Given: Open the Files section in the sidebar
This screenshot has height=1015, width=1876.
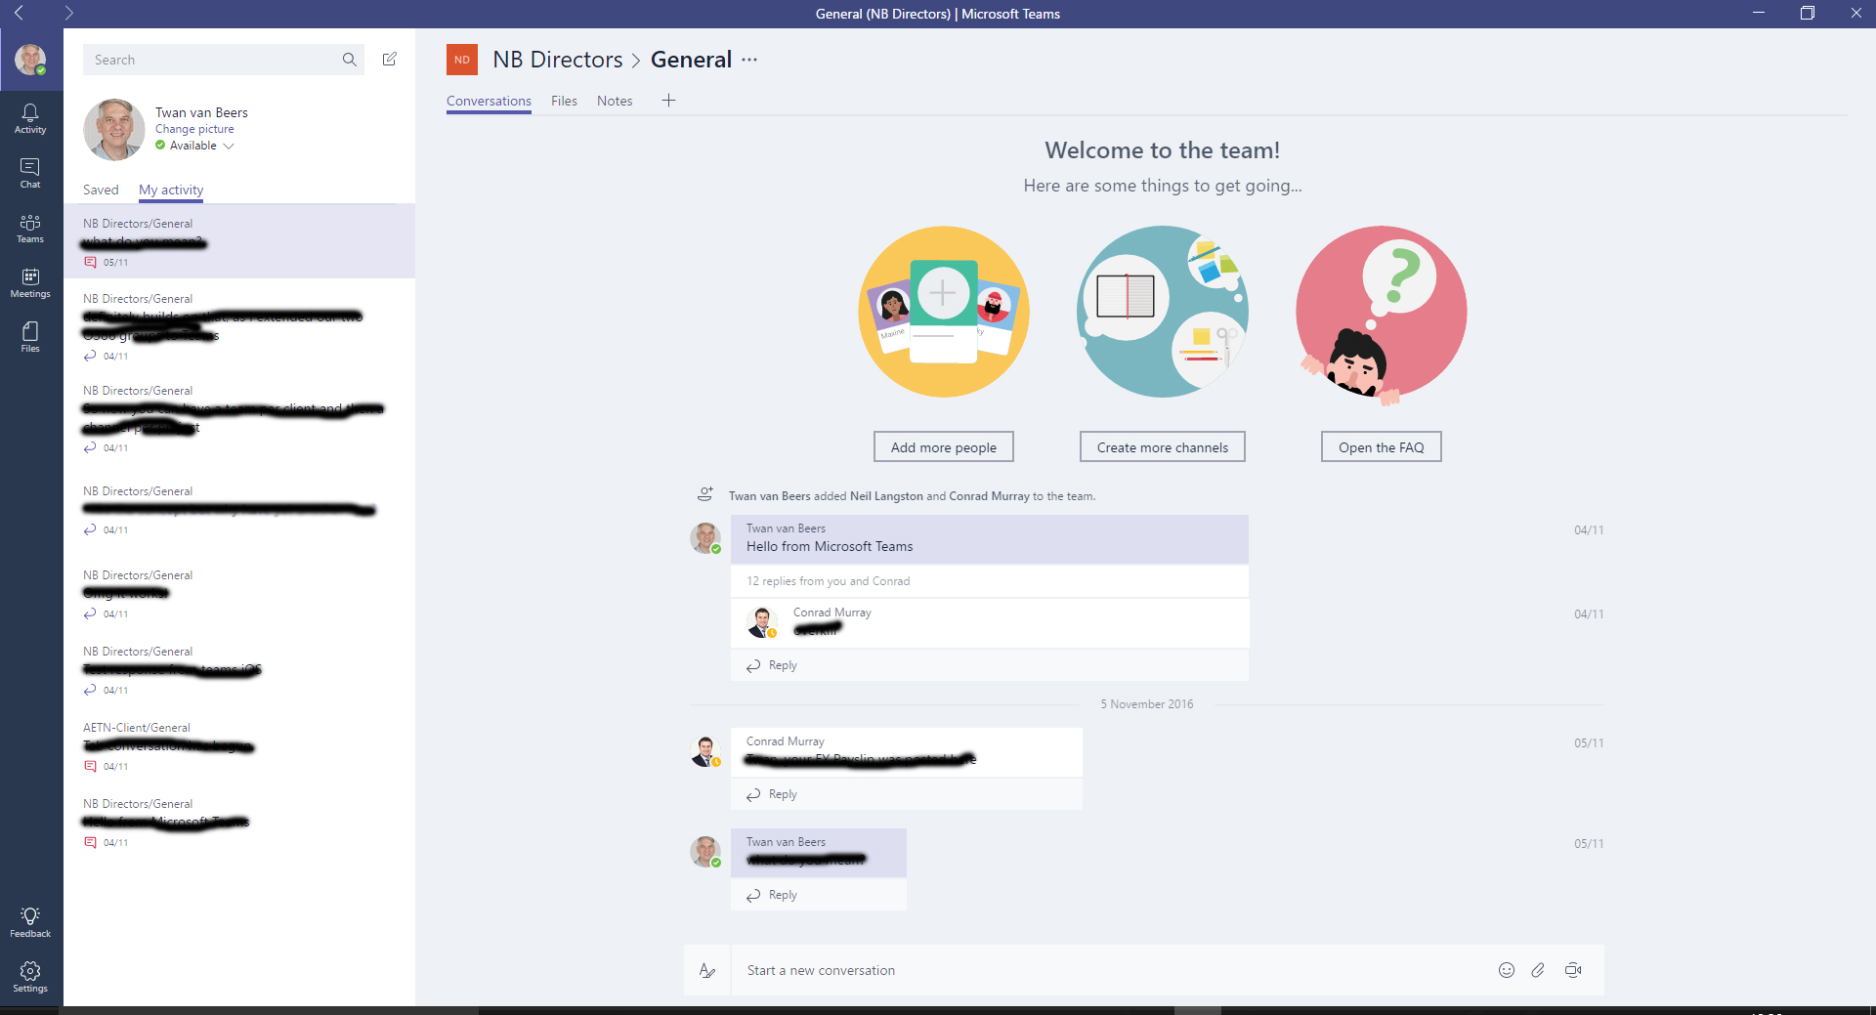Looking at the screenshot, I should click(30, 338).
